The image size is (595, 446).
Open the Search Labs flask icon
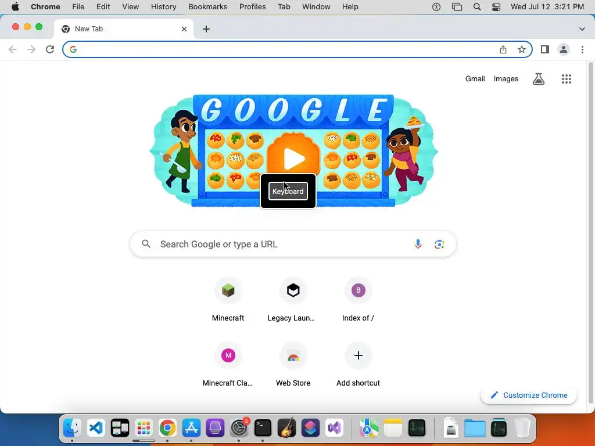tap(539, 79)
